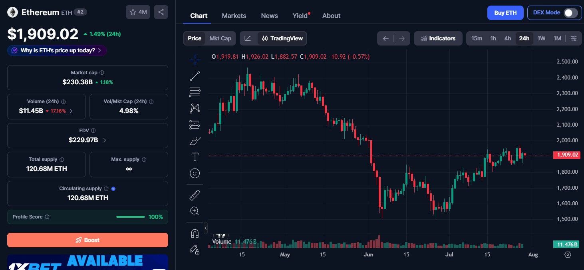Viewport: 584px width, 270px height.
Task: Show Volume (24h) info icon
Action: [64, 101]
